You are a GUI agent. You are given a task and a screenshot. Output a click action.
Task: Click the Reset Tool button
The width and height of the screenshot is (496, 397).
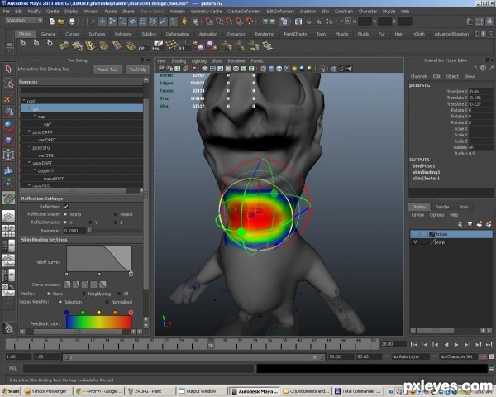[x=107, y=69]
